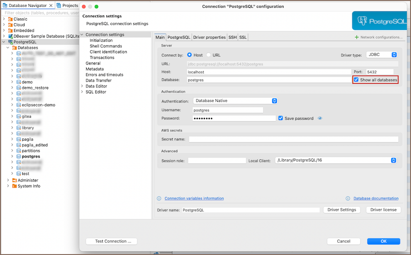This screenshot has height=255, width=411.
Task: Click the info icon beside Database documentation
Action: click(x=348, y=199)
